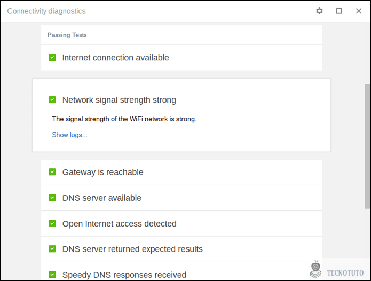Click green check by Speedy DNS responses received

(52, 275)
